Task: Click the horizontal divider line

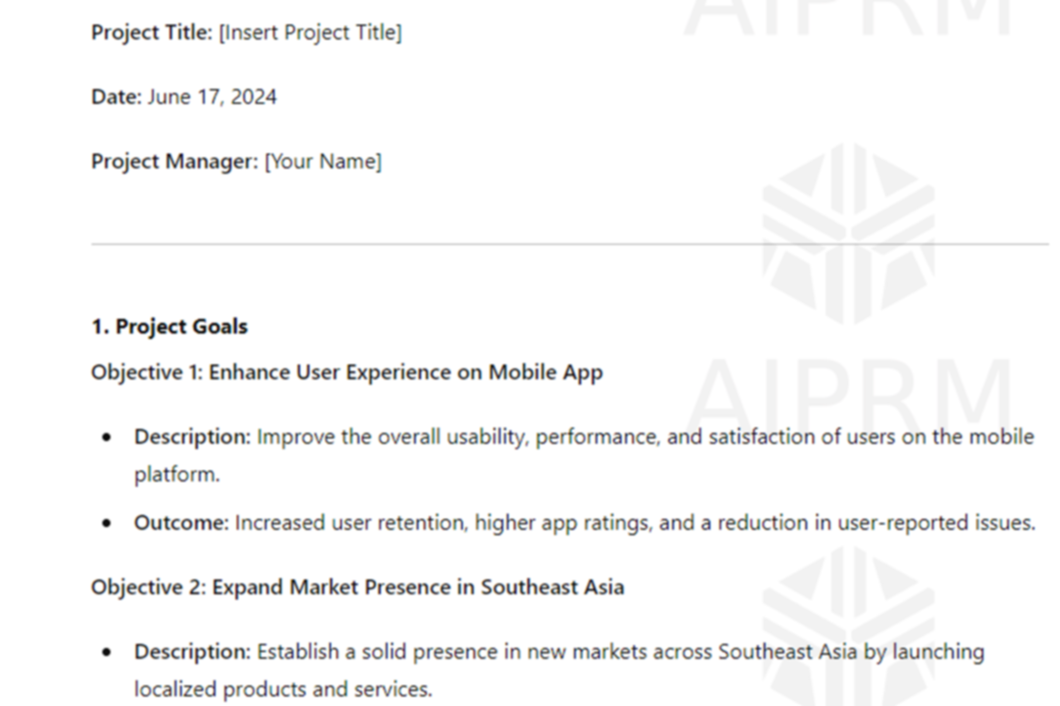Action: 570,244
